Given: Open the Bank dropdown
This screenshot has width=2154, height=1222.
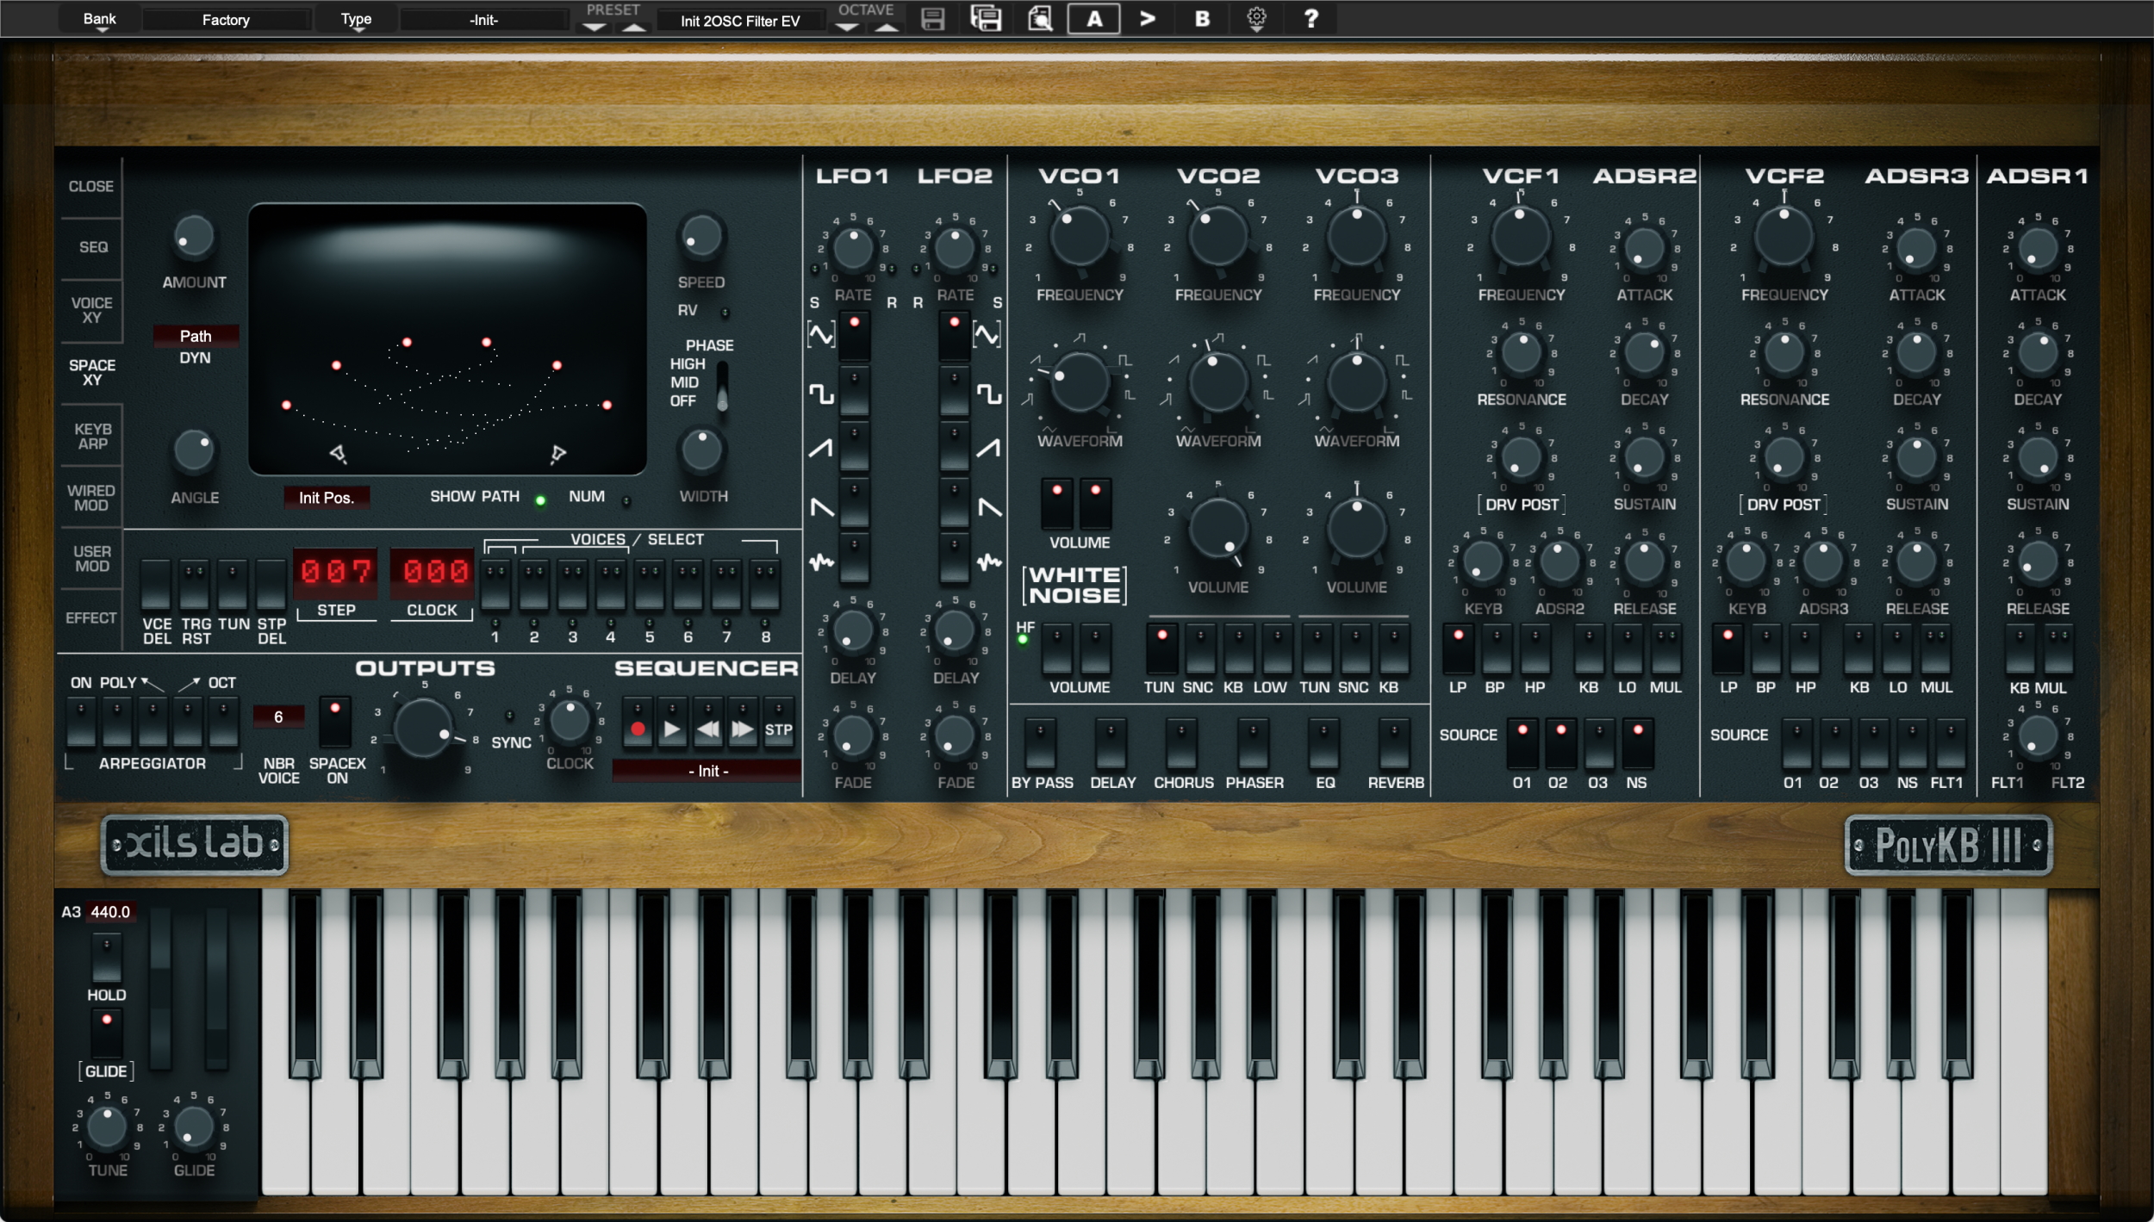Looking at the screenshot, I should pyautogui.click(x=100, y=20).
